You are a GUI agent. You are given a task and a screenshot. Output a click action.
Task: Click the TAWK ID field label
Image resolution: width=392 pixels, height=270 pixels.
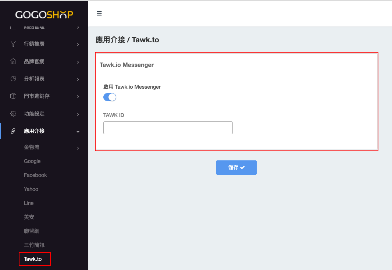pyautogui.click(x=114, y=115)
